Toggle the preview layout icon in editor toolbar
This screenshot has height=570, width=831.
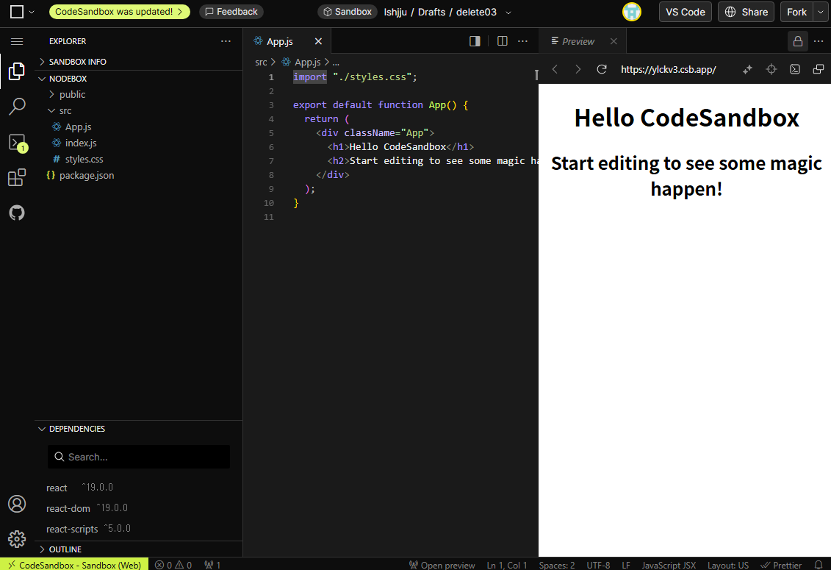click(475, 41)
